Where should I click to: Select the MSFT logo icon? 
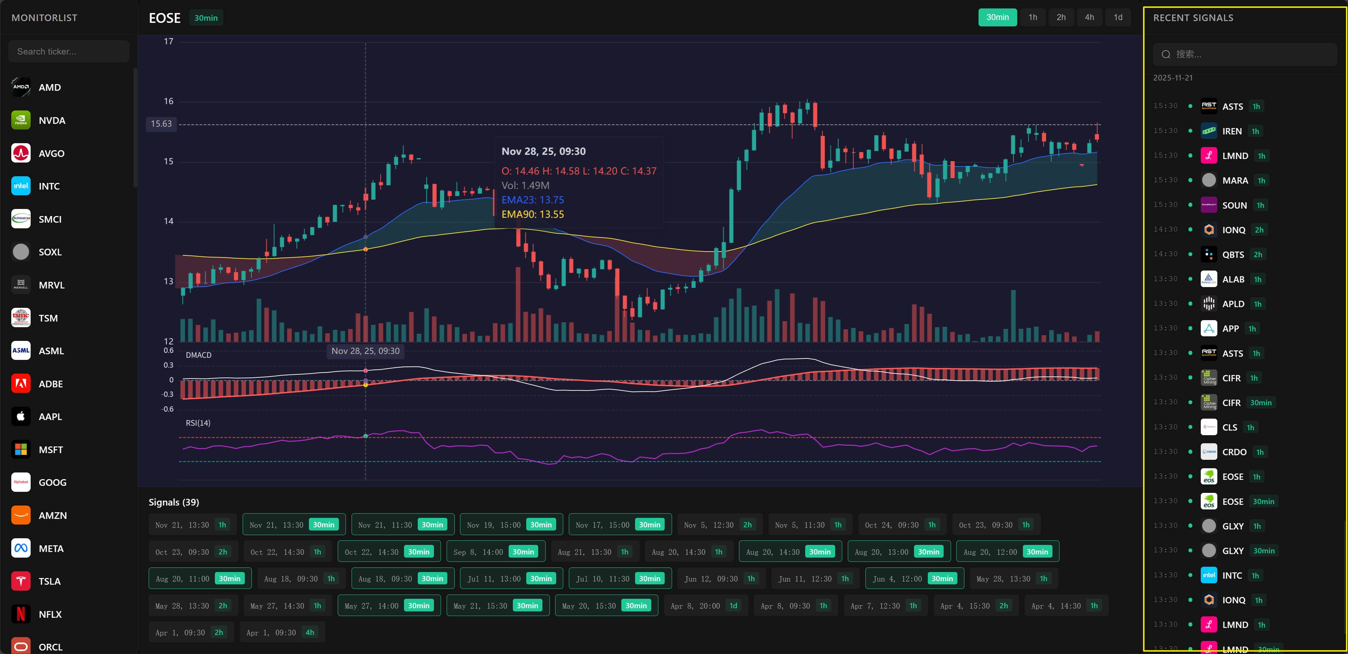(x=21, y=450)
